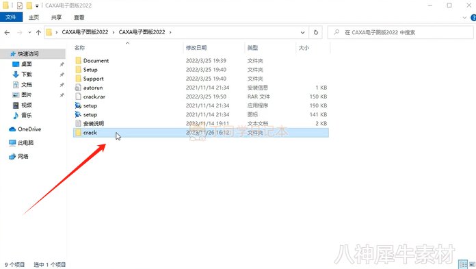Go to 下载 in quick access
Screen dimensions: 476x269
tap(27, 74)
